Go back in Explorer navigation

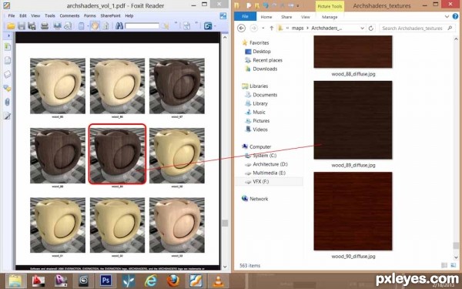point(241,28)
